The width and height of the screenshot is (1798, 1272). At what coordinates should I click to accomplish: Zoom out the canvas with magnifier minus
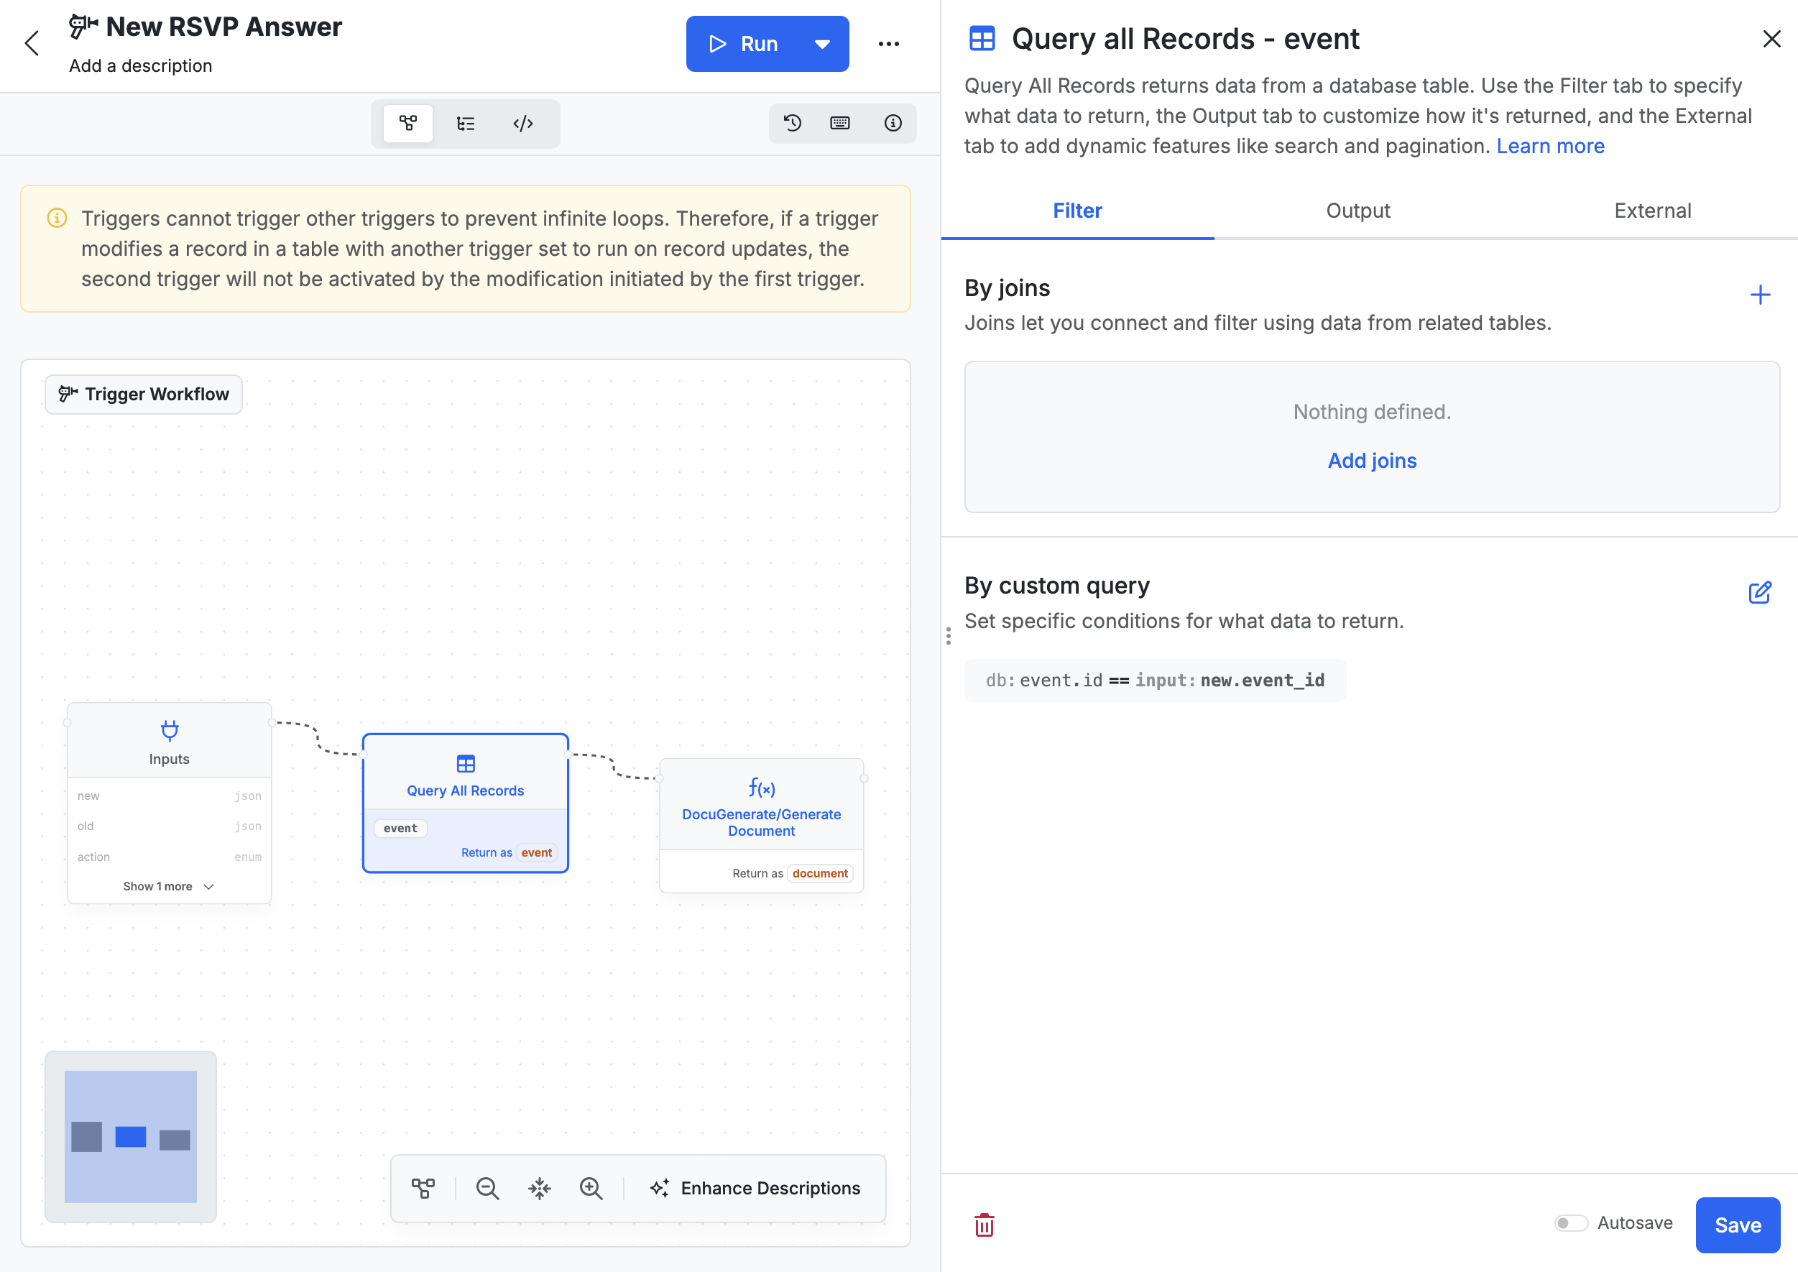click(x=487, y=1188)
